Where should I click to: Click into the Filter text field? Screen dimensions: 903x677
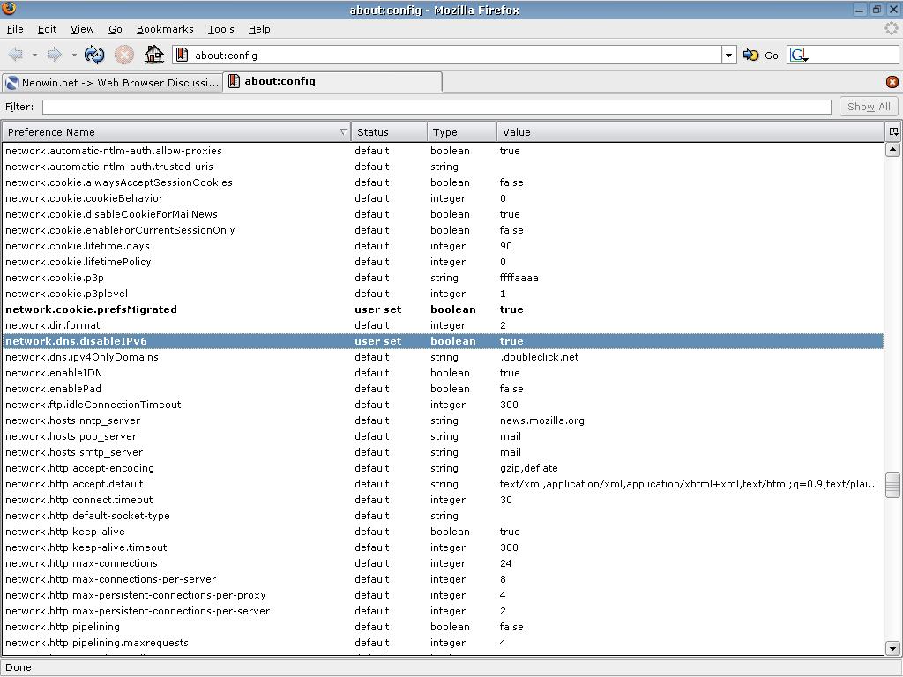(437, 107)
